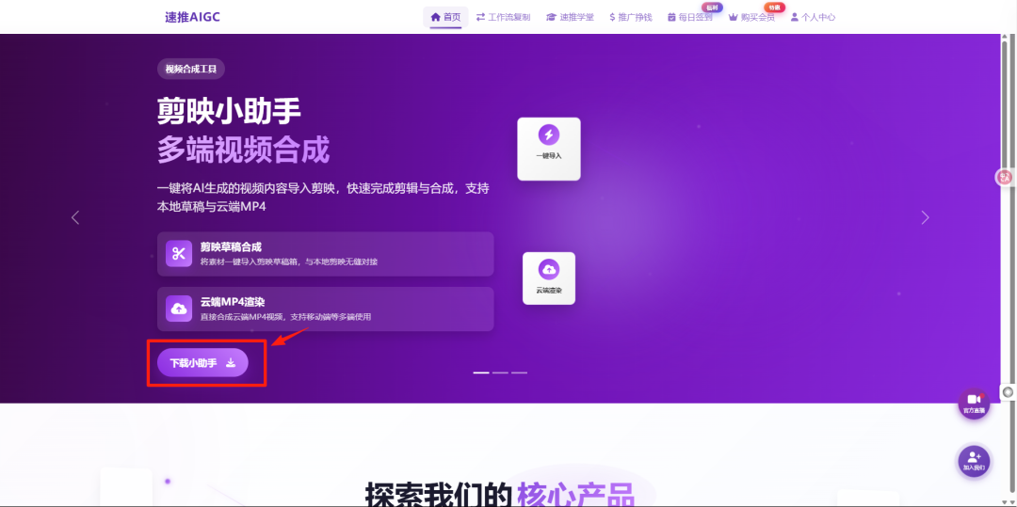Open 个人中心 user center
The height and width of the screenshot is (507, 1017).
pos(813,18)
